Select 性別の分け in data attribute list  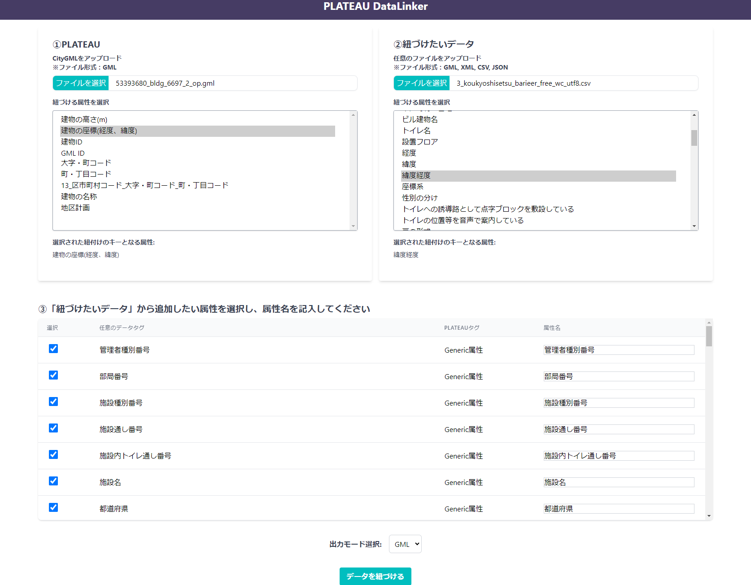(x=538, y=198)
